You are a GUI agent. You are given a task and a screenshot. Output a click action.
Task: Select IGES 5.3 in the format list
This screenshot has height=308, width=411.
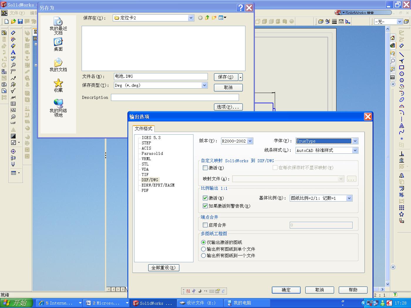(x=151, y=138)
